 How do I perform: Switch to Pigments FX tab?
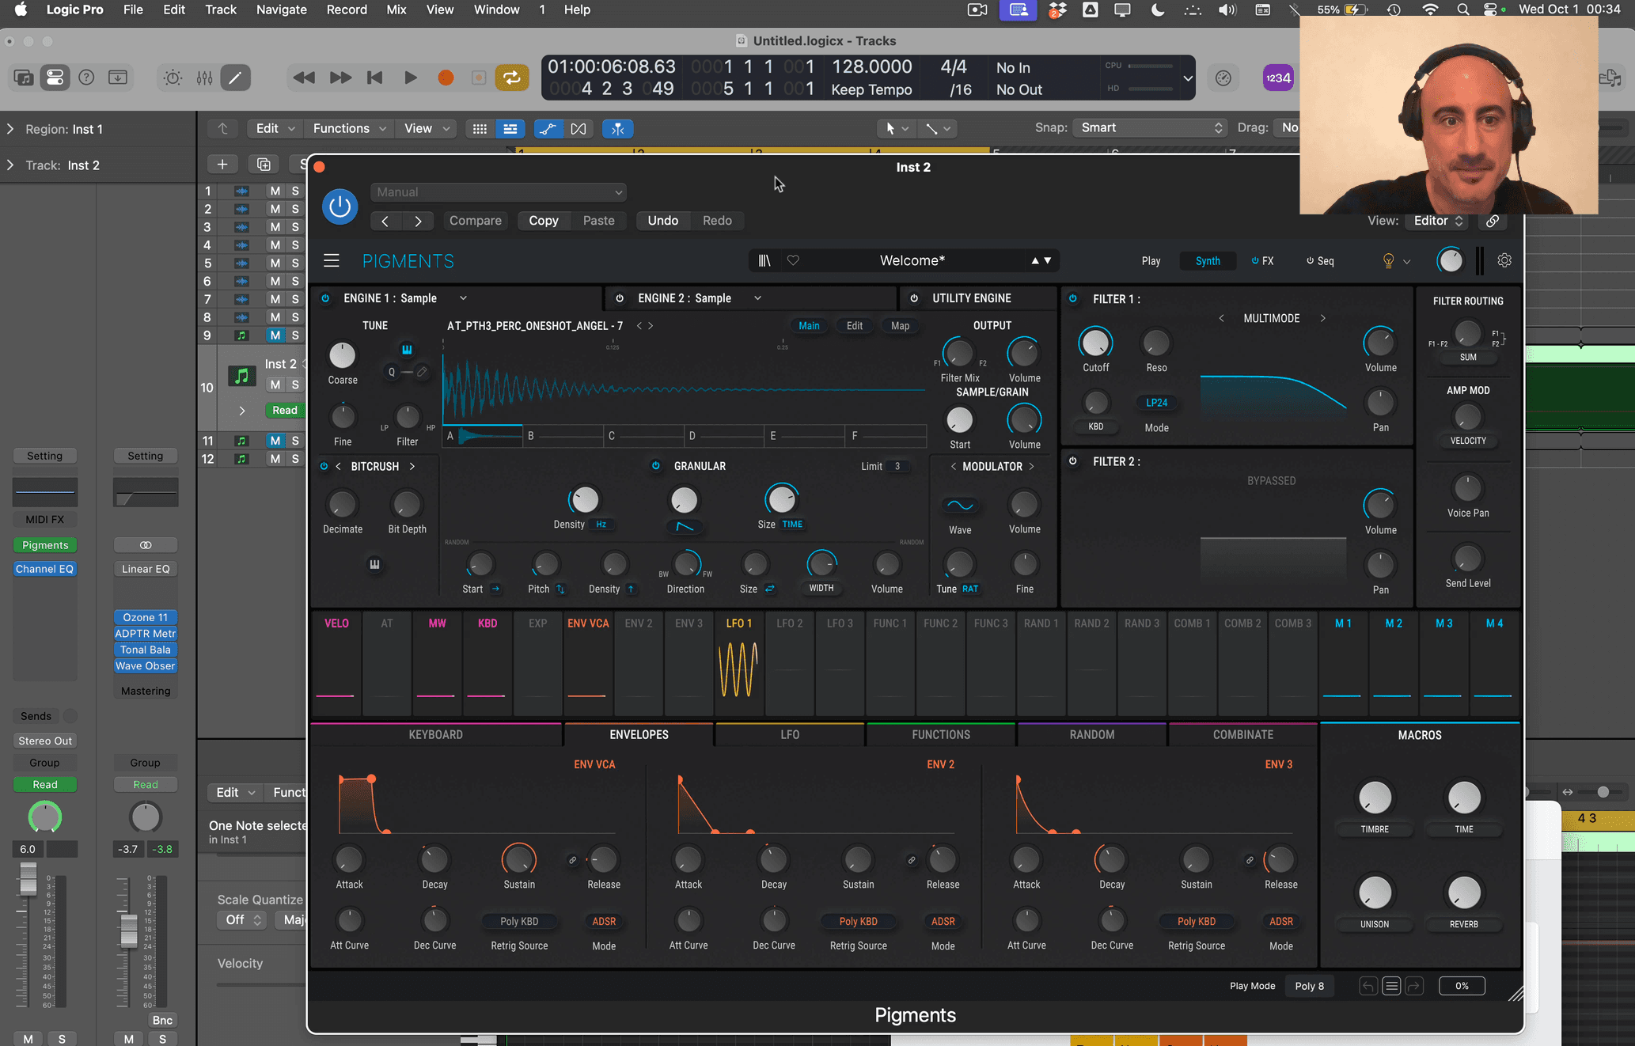(x=1262, y=261)
